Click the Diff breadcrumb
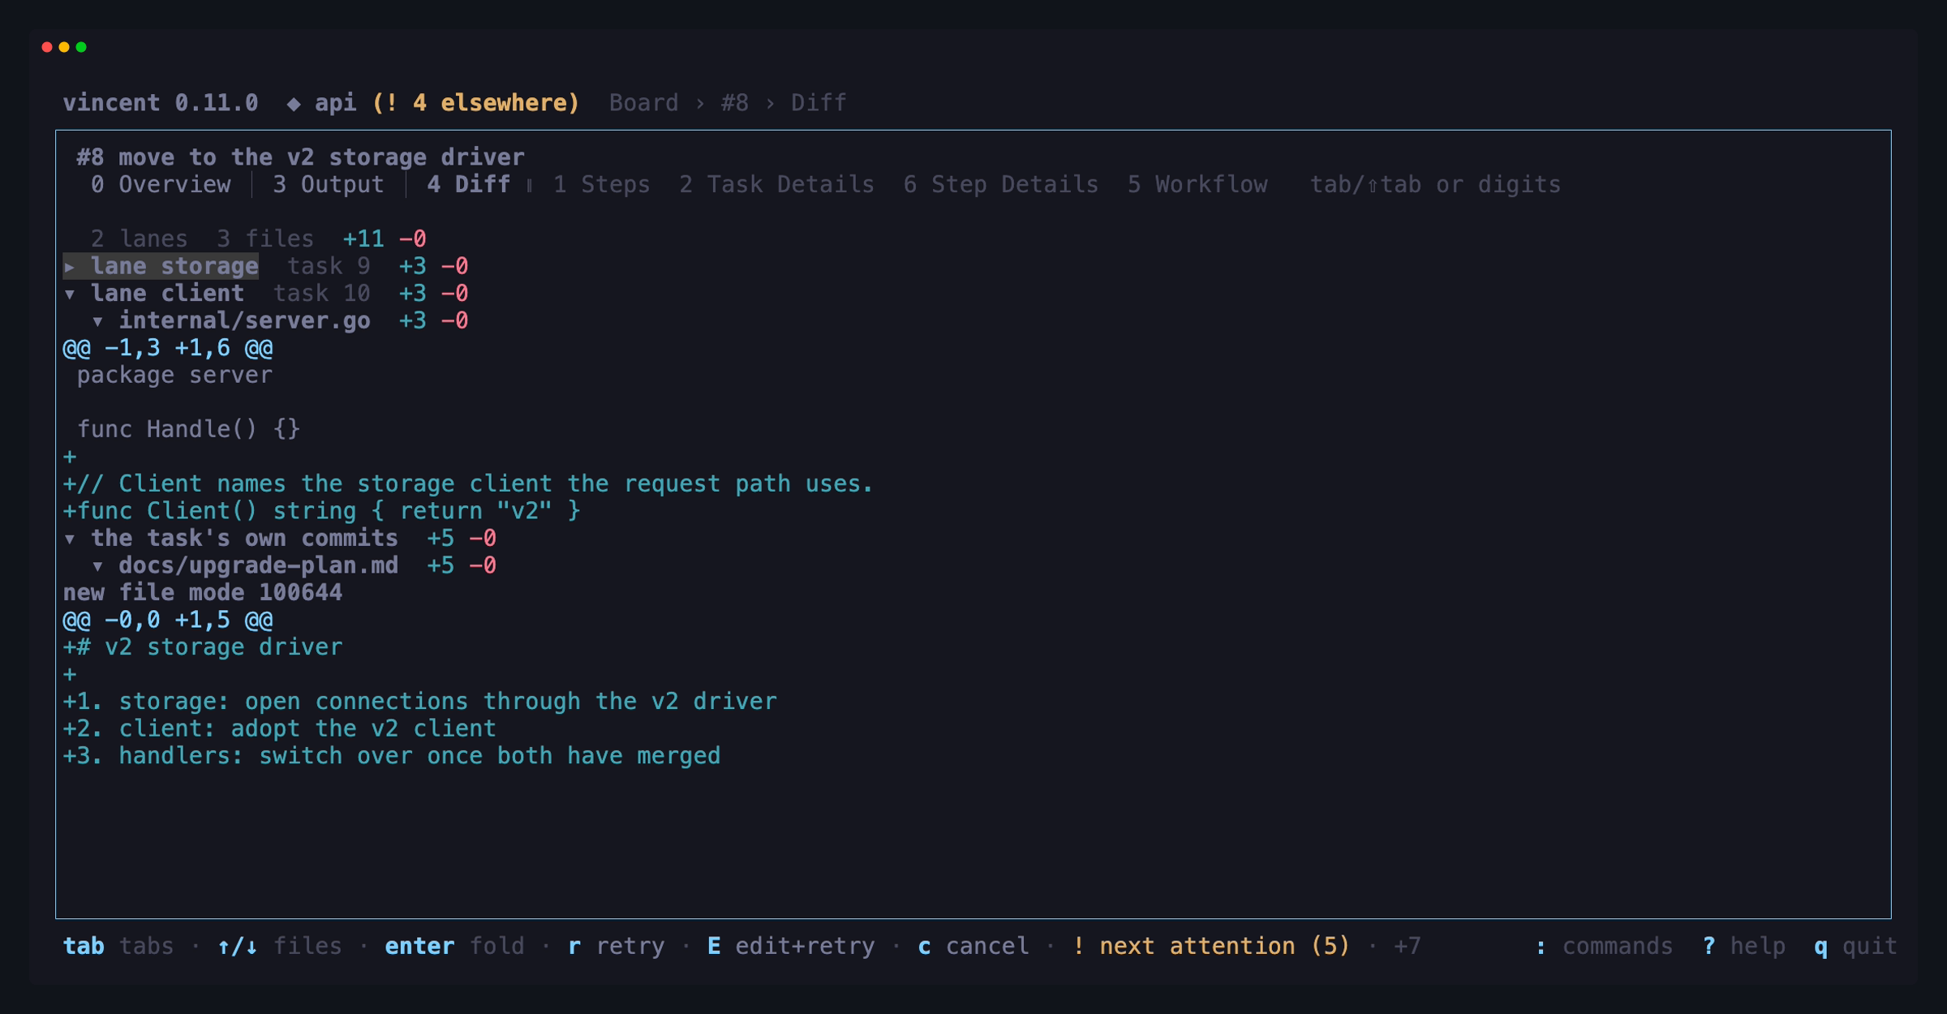1947x1014 pixels. (x=819, y=103)
